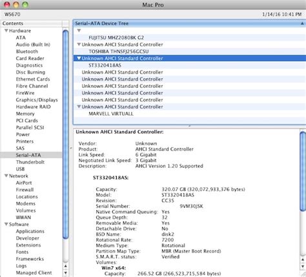306x277 pixels.
Task: Collapse the Network section triangle
Action: 6,176
